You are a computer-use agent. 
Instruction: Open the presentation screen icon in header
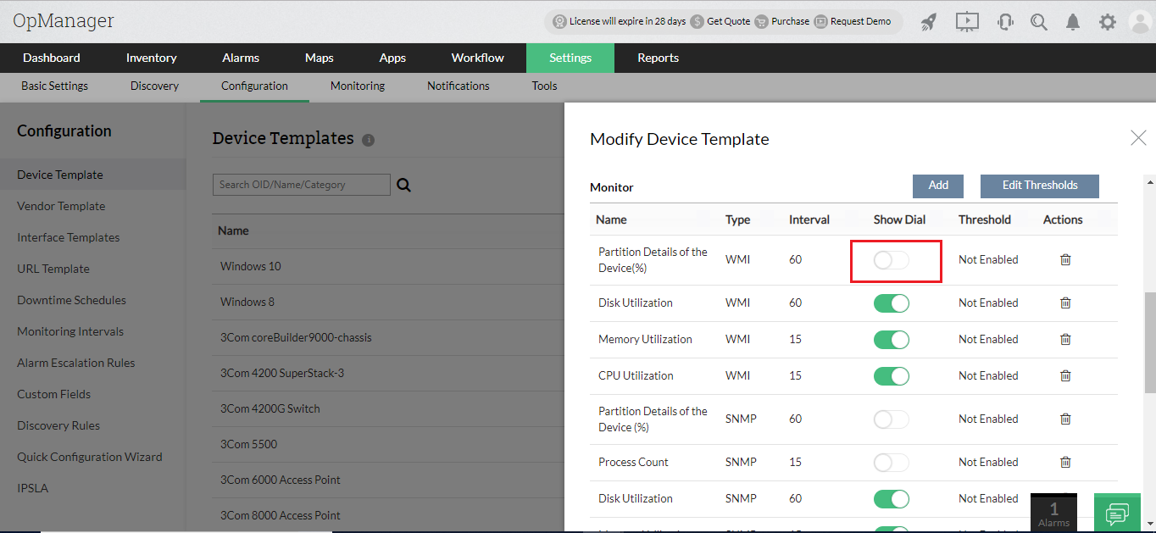(x=967, y=22)
